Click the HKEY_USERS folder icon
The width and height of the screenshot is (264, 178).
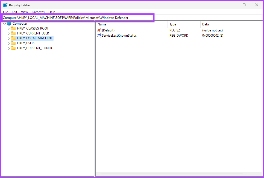pyautogui.click(x=13, y=43)
